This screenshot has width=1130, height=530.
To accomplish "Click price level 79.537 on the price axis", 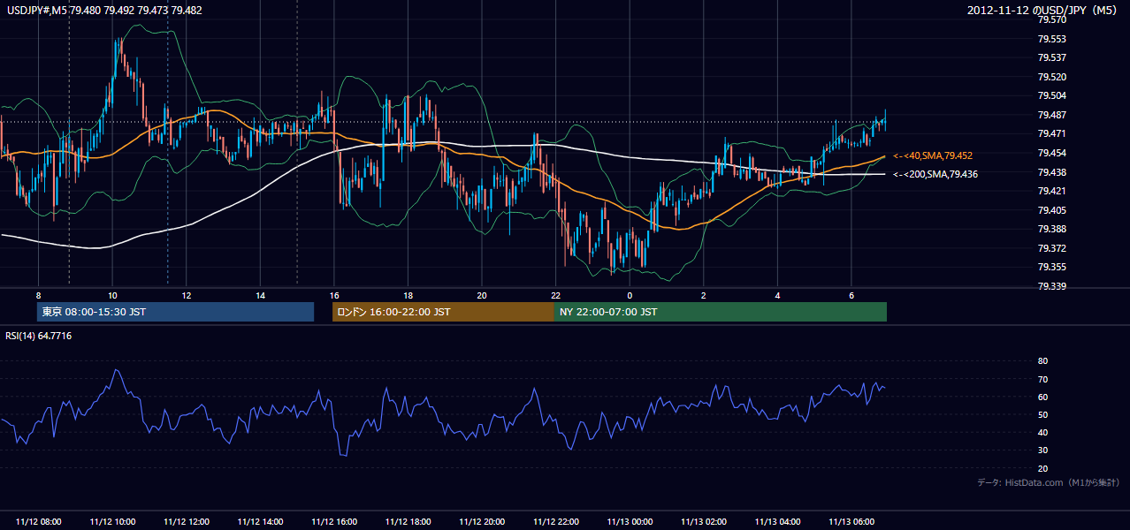I will (x=1051, y=57).
